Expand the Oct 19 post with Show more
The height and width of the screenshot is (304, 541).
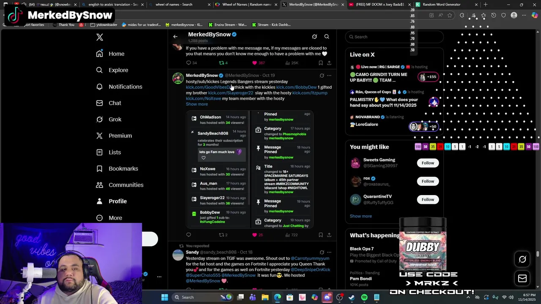[197, 104]
